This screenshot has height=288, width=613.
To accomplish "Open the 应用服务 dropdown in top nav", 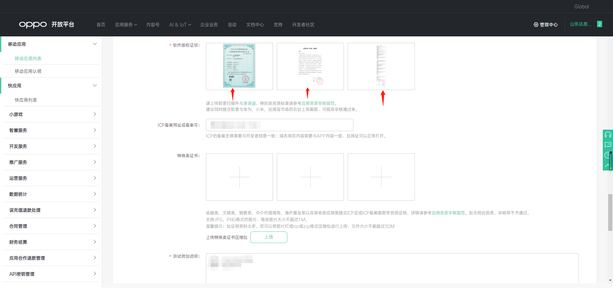I will [126, 25].
